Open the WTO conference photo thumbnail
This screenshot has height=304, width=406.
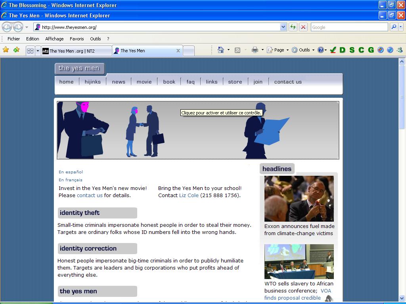(299, 262)
